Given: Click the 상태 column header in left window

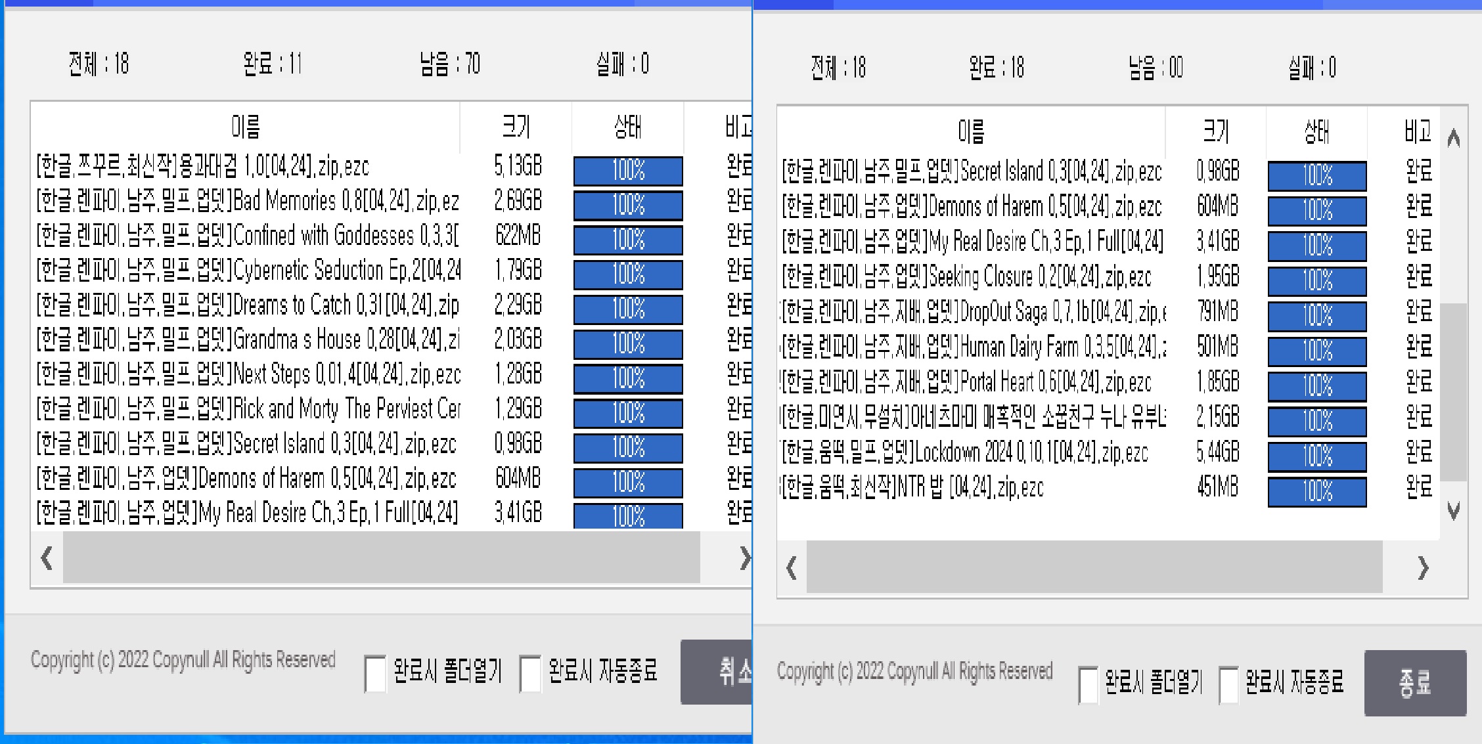Looking at the screenshot, I should (627, 126).
